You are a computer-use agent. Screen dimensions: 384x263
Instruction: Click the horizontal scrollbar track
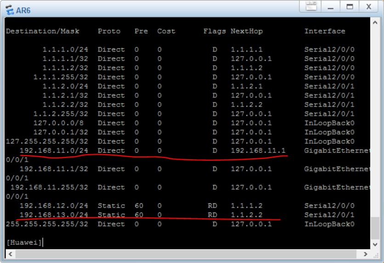pyautogui.click(x=184, y=254)
